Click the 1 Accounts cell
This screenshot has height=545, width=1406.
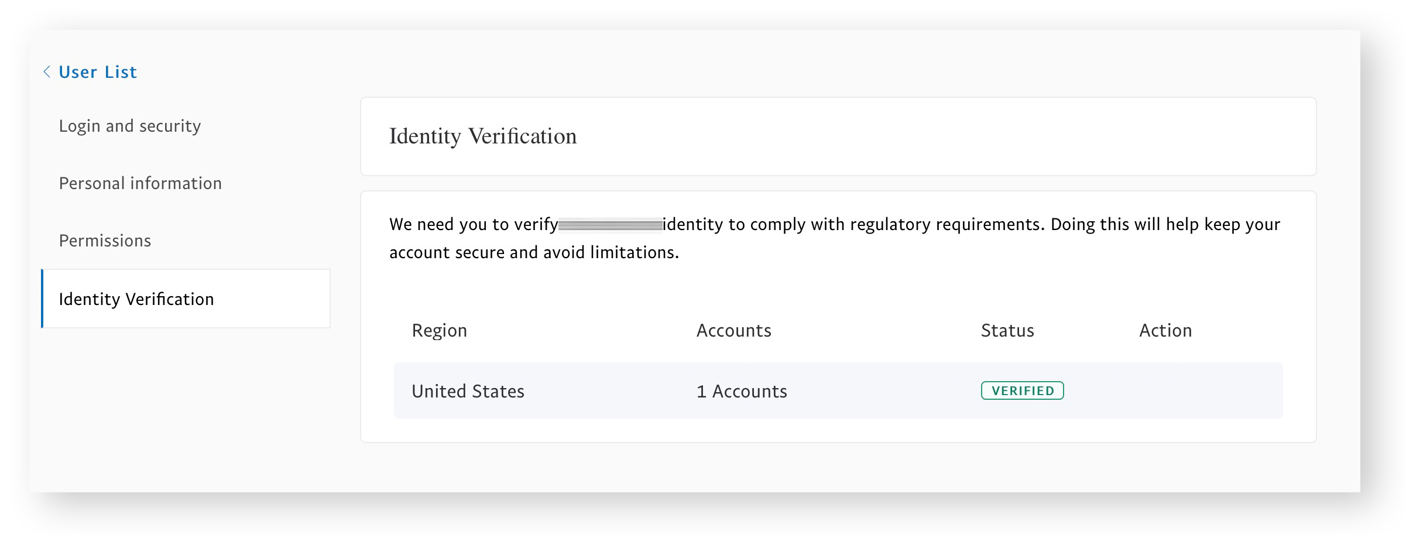click(x=740, y=391)
